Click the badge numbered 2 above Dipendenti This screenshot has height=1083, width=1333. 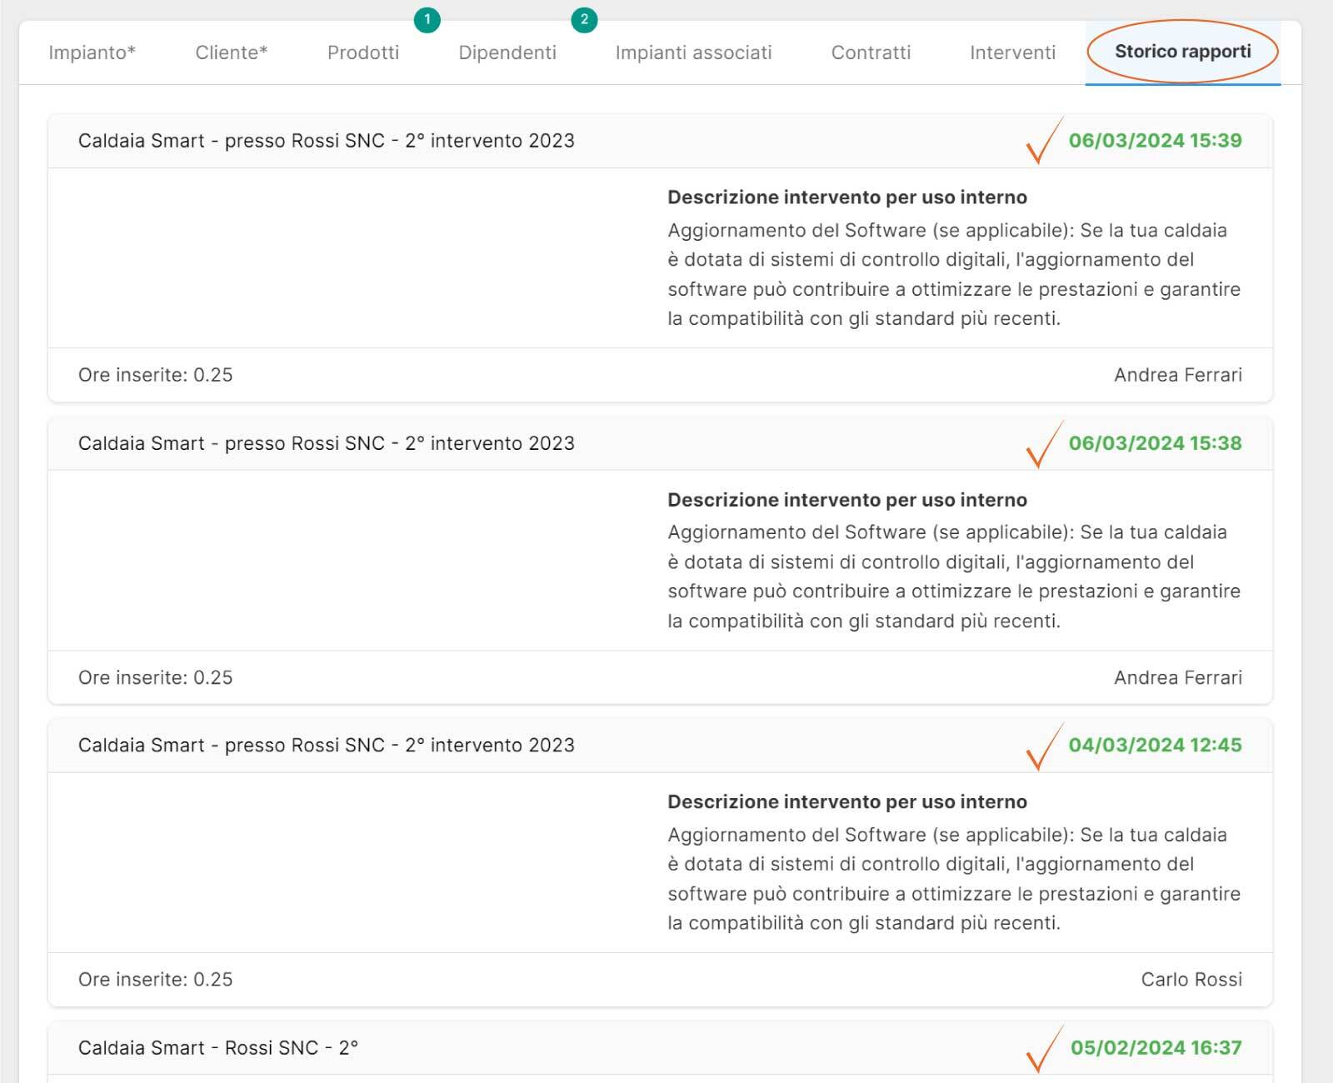[x=584, y=19]
